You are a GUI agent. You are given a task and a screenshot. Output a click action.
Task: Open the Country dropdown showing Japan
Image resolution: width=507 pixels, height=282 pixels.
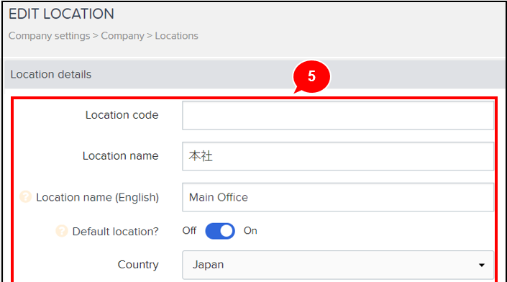click(x=338, y=265)
